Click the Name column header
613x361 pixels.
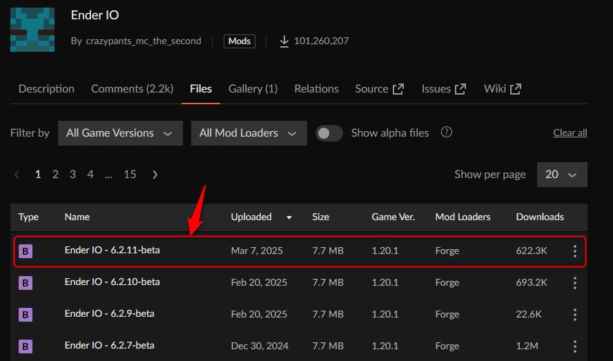pos(77,217)
